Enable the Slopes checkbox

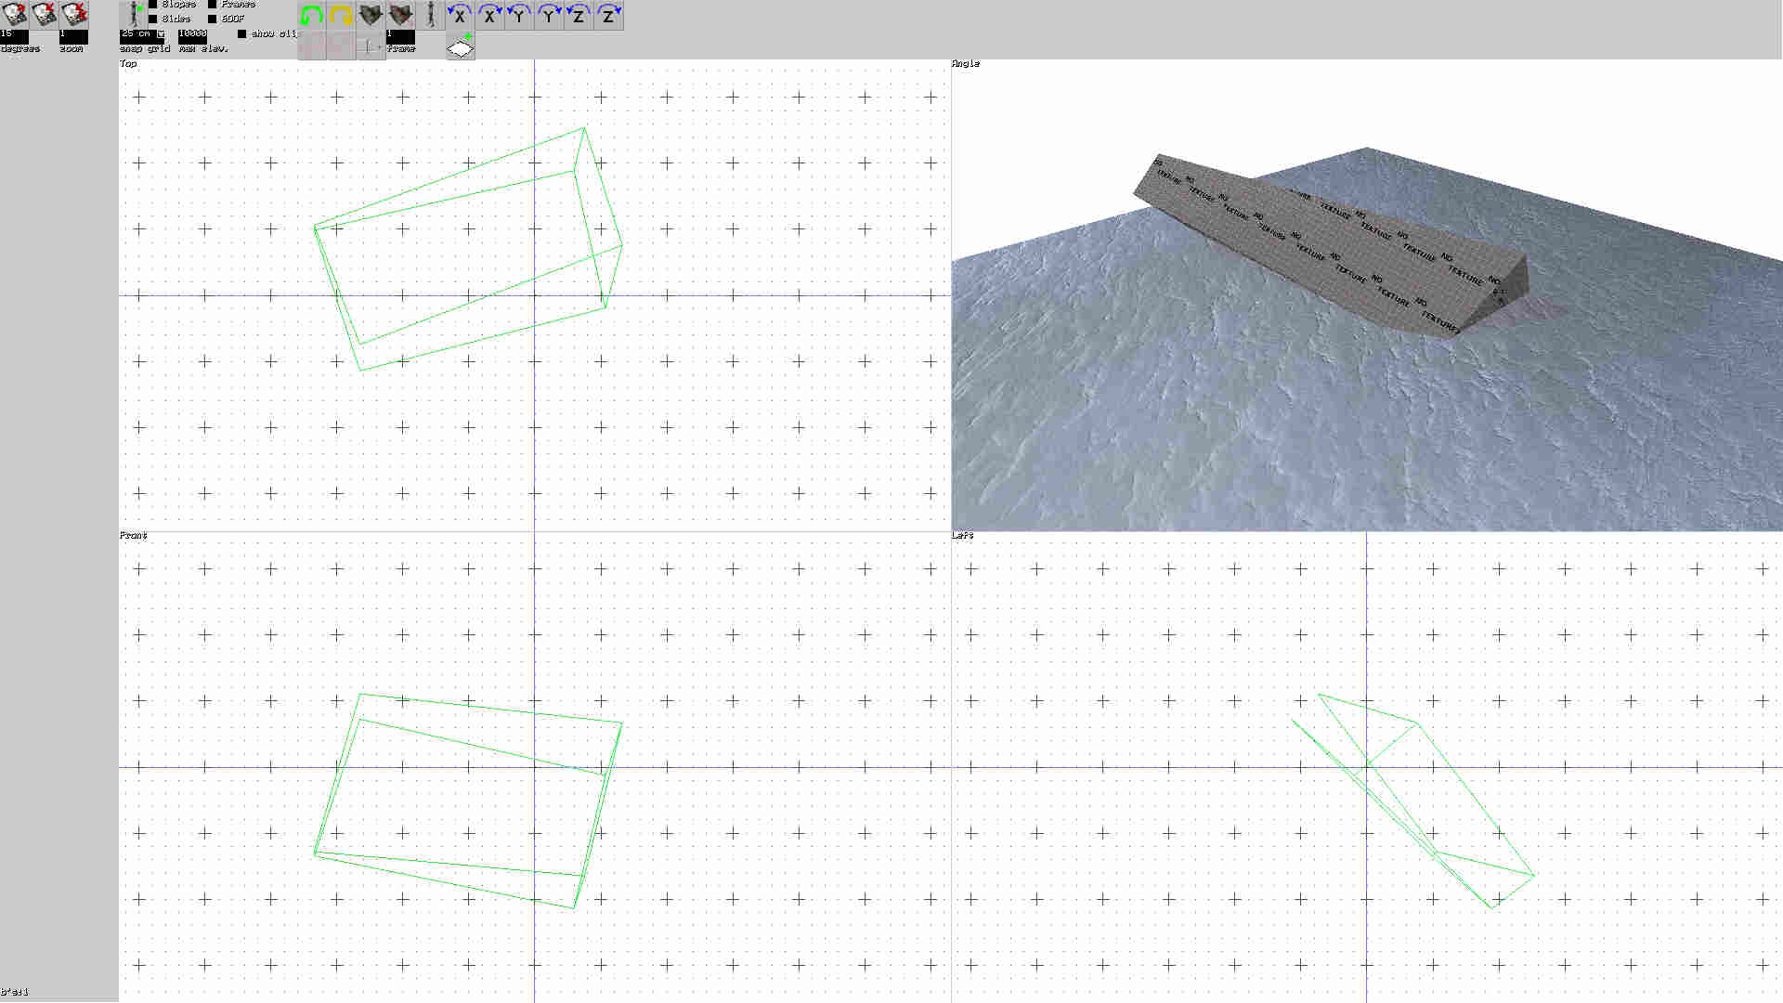click(151, 4)
